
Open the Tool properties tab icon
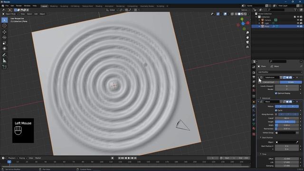[x=254, y=67]
